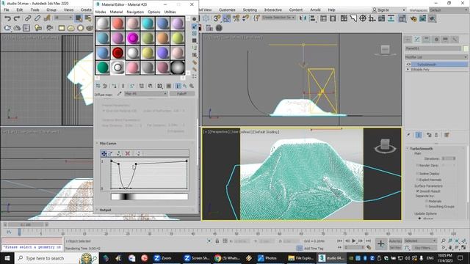This screenshot has height=264, width=470.
Task: Toggle the Backlight icon in Material Editor
Action: [x=194, y=26]
